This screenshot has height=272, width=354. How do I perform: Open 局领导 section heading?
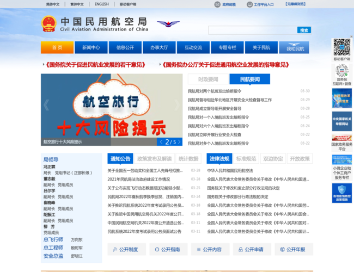51,160
